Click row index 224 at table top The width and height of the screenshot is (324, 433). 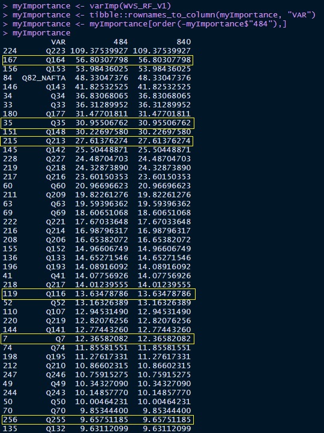(10, 51)
